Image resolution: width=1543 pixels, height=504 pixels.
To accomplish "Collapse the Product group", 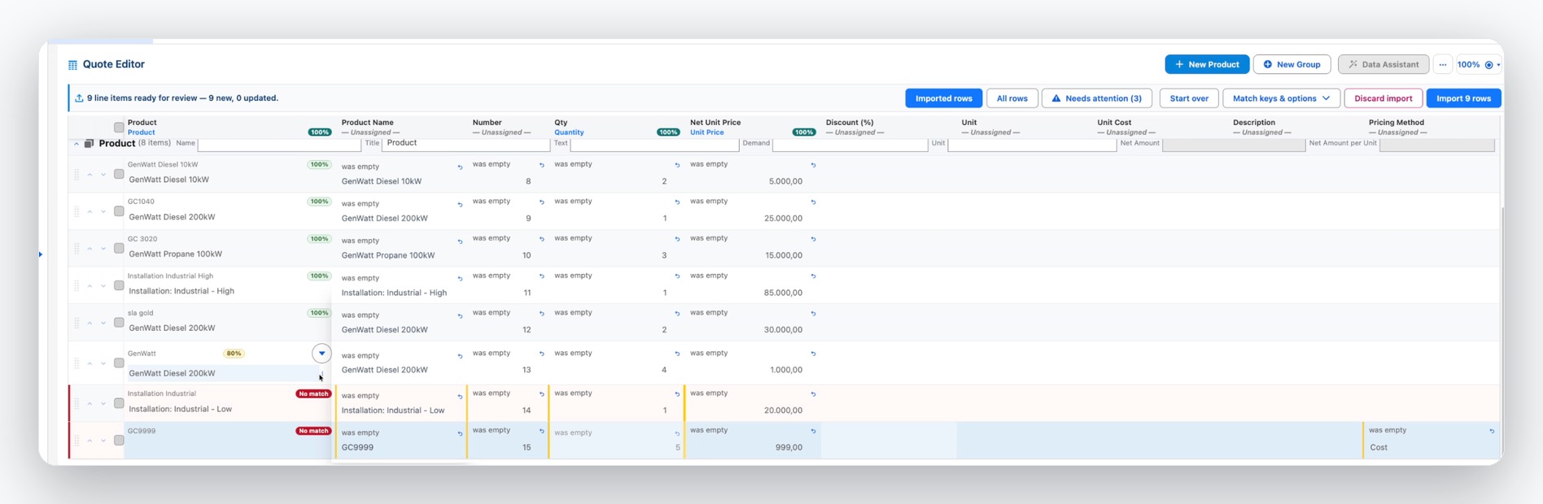I will pos(76,144).
